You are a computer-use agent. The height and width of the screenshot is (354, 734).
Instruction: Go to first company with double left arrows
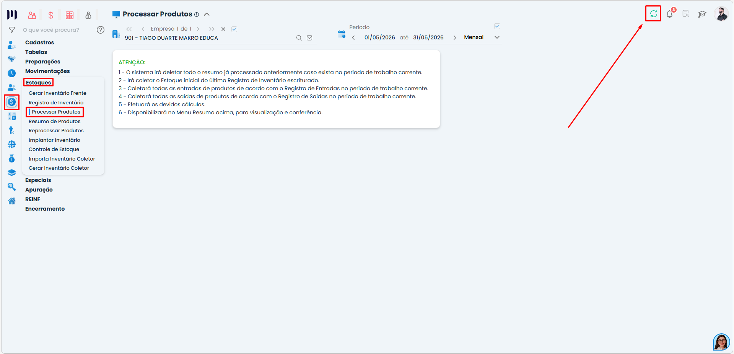coord(129,29)
